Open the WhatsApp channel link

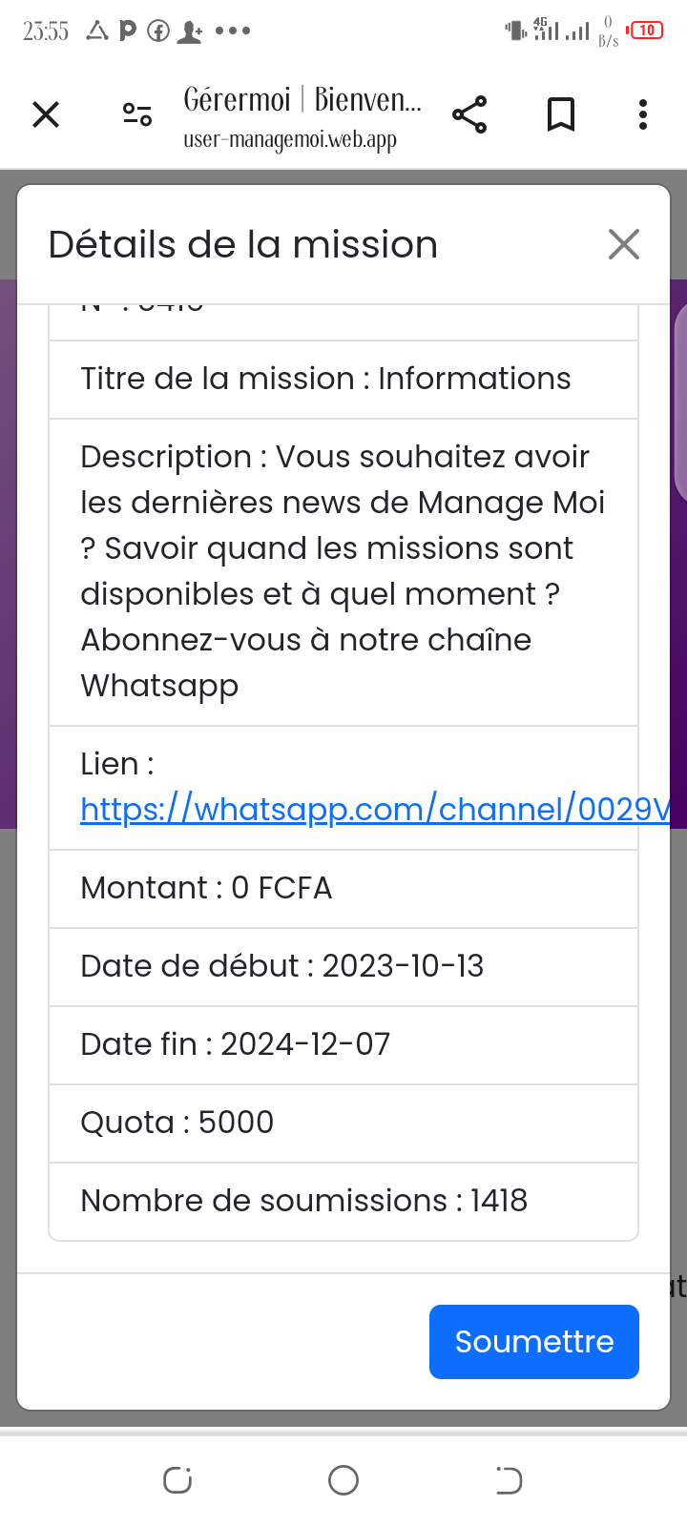374,810
